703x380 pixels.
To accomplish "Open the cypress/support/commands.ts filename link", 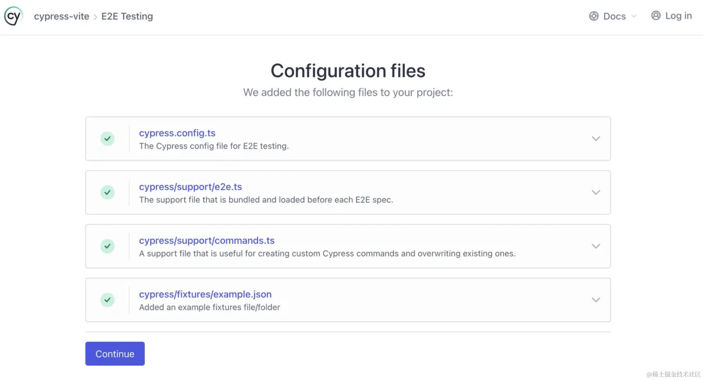I will (207, 241).
